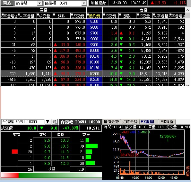Click ask price 10.5 in order book
Viewport: 191px width, 182px height.
65,146
